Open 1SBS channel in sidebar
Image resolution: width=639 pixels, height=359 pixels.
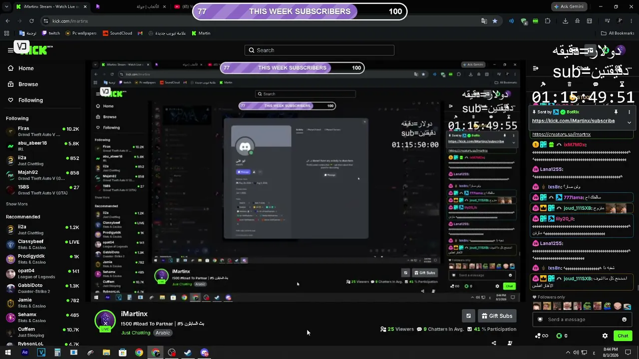click(42, 189)
